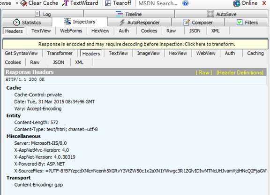Viewport: 270px width, 195px height.
Task: Select the Content-Type header line
Action: [56, 129]
